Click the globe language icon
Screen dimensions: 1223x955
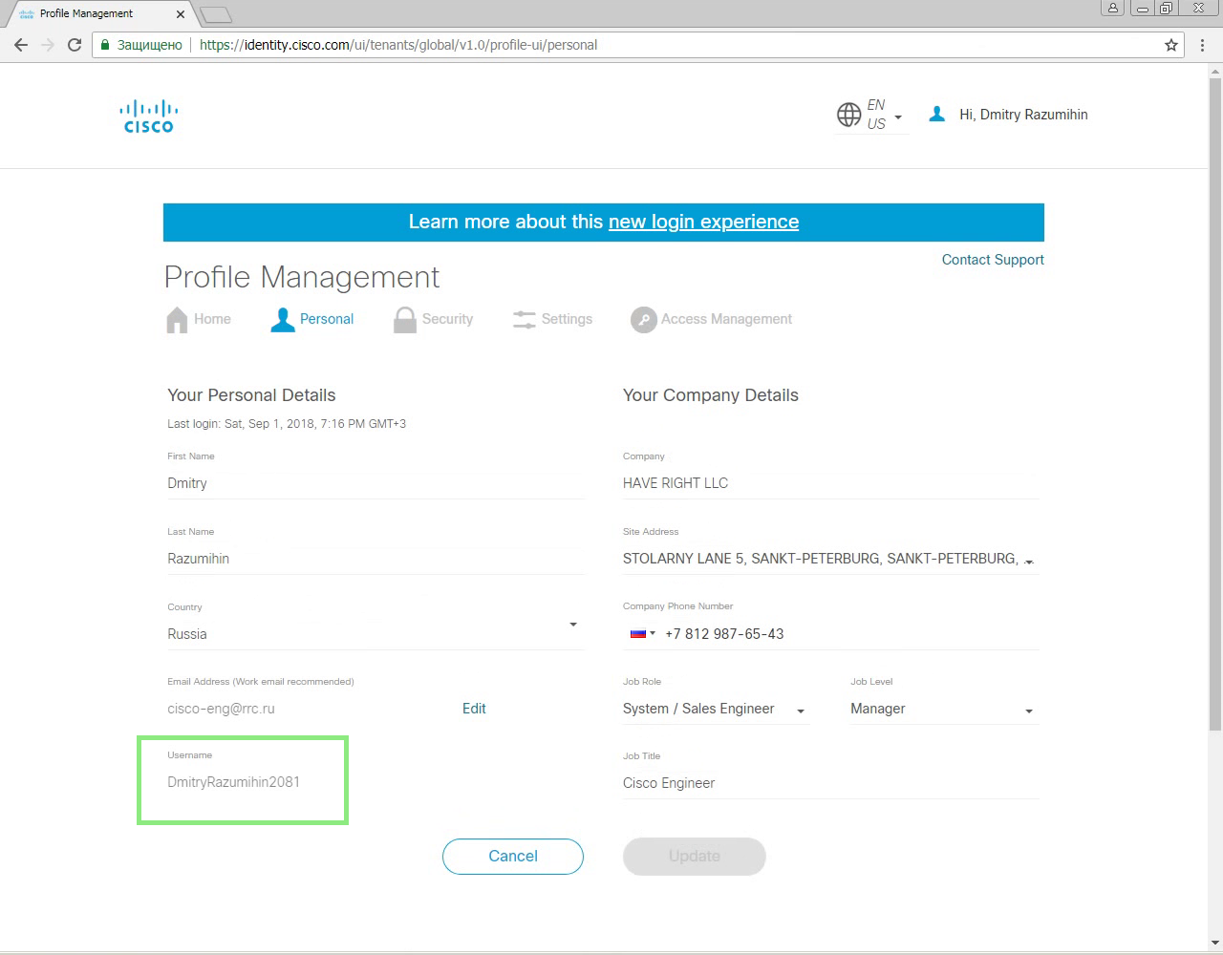[848, 115]
